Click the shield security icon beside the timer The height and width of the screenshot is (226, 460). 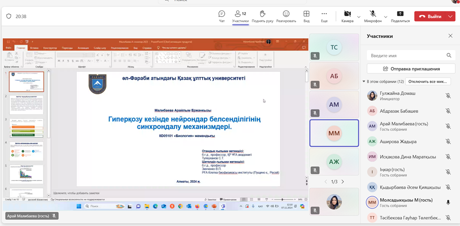point(9,17)
